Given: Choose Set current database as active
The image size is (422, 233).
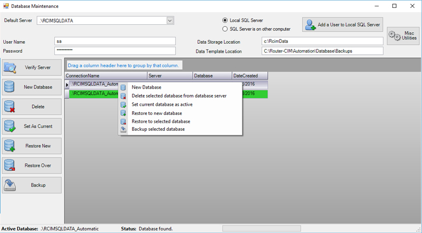Looking at the screenshot, I should click(161, 104).
